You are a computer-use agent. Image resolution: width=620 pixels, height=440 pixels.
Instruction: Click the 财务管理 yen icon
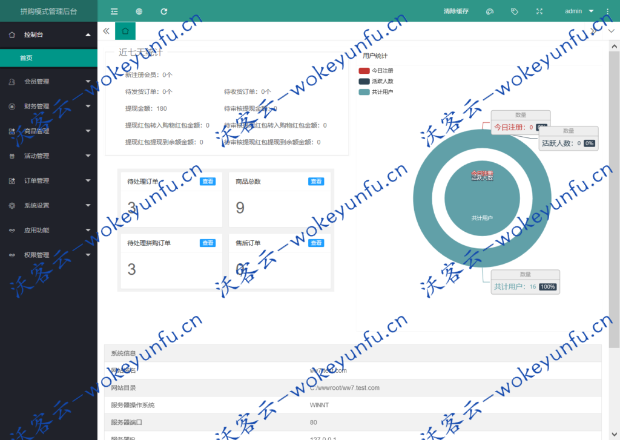12,107
